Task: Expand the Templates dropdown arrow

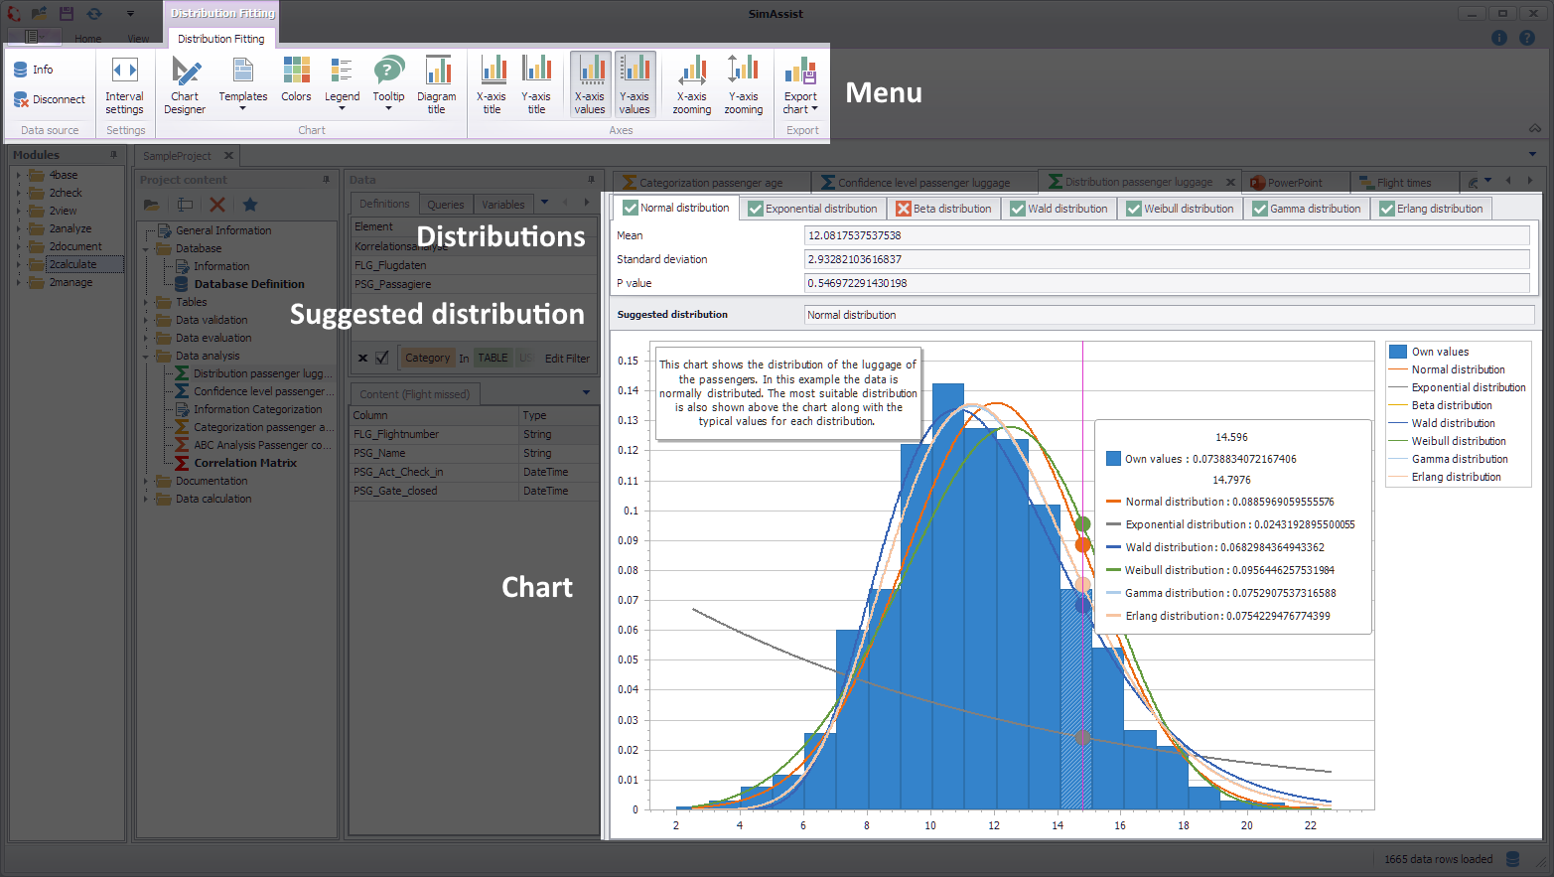Action: [x=243, y=109]
